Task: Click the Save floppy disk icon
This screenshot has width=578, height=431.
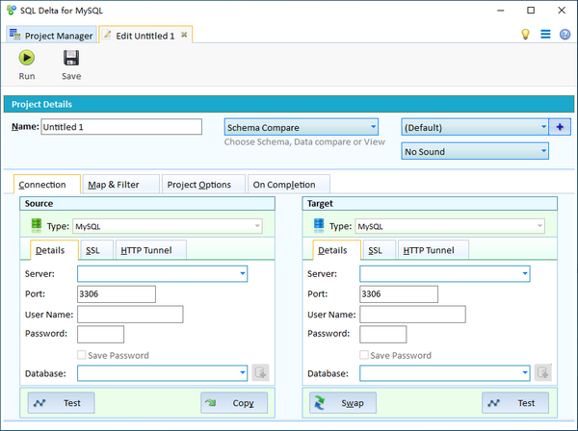Action: click(x=71, y=58)
